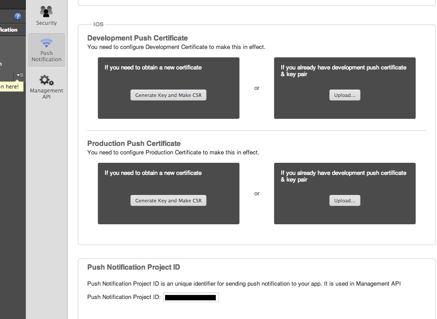Click the yellow tooltip ending in 'here!'

click(10, 86)
